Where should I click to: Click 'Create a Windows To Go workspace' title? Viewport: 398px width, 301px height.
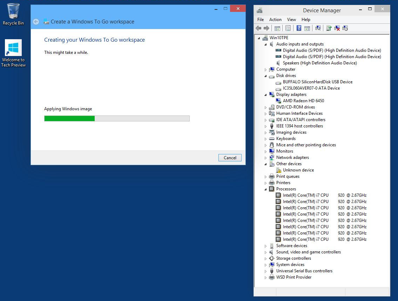pos(92,22)
